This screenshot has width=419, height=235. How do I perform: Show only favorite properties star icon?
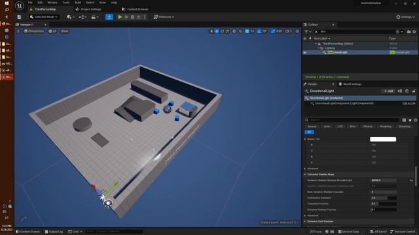410,120
